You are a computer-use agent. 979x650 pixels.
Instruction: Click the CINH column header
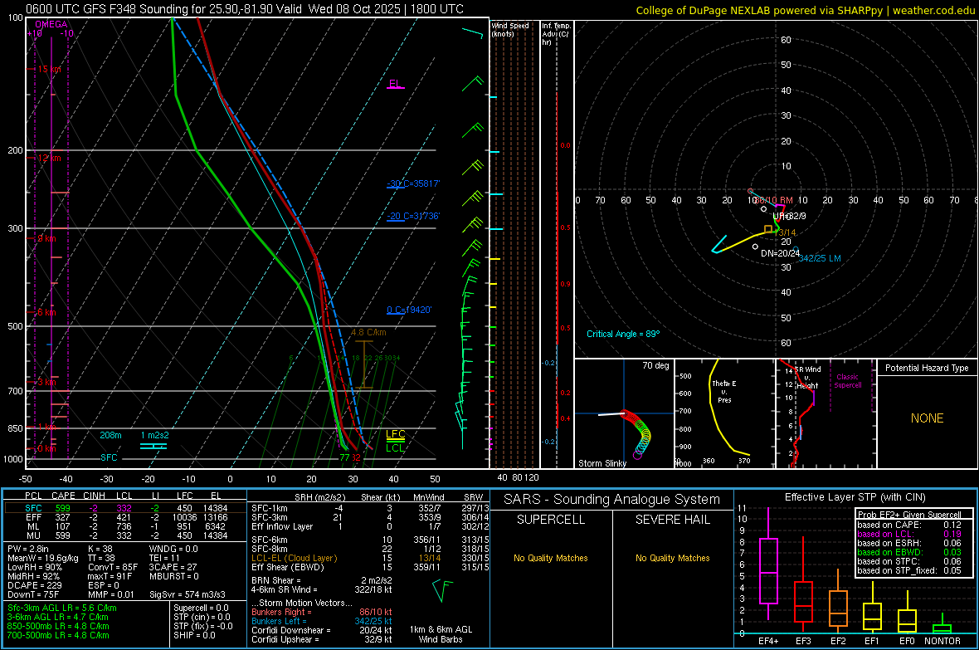click(94, 496)
